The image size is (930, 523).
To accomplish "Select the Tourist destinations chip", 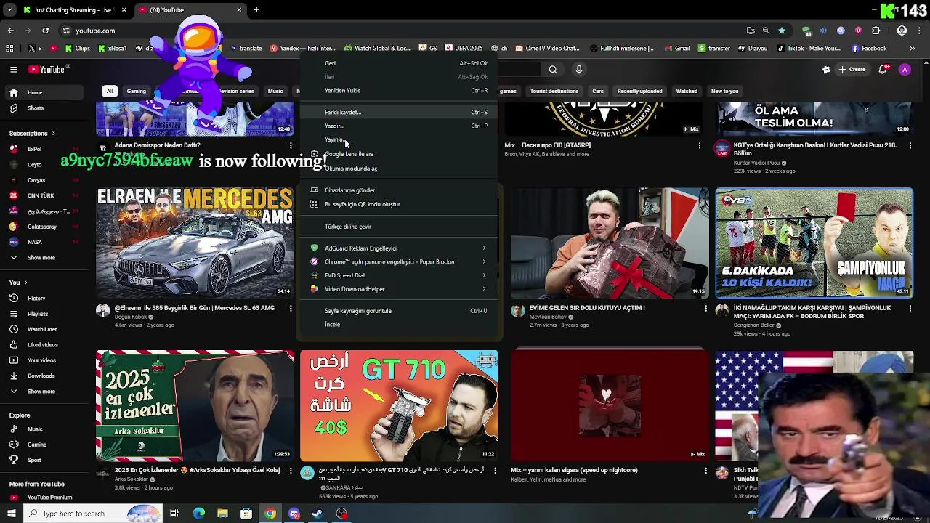I will [x=554, y=92].
